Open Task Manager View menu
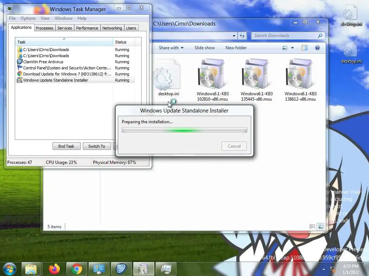Image resolution: width=369 pixels, height=276 pixels. coord(45,18)
